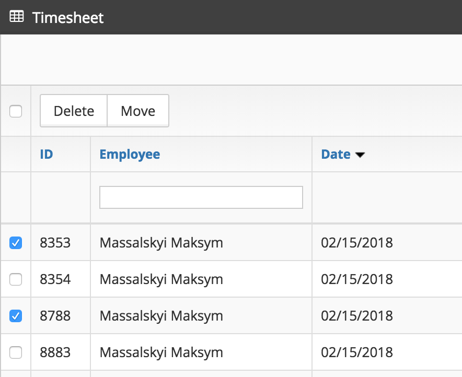Image resolution: width=462 pixels, height=377 pixels.
Task: Click employee name in row 8354
Action: click(x=161, y=279)
